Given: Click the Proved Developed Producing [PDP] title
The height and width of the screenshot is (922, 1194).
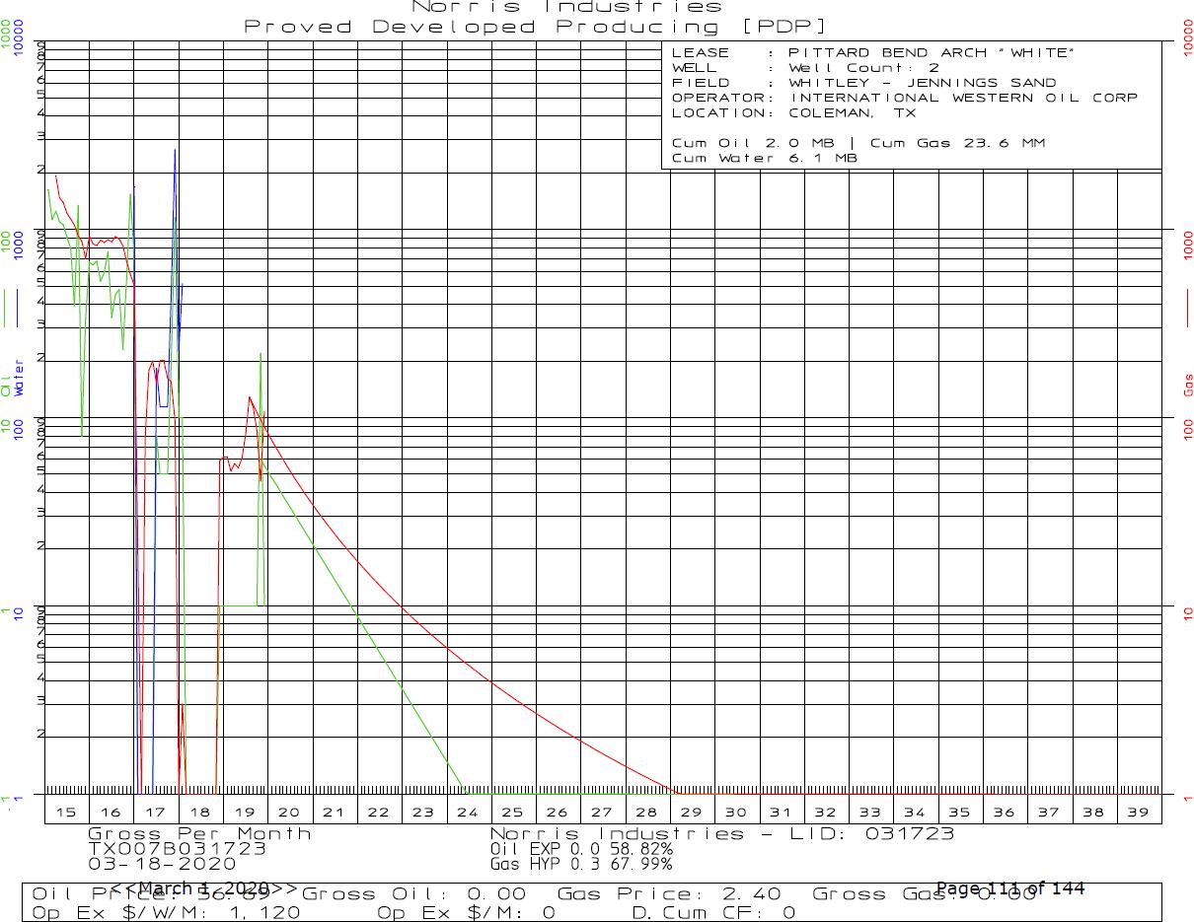Looking at the screenshot, I should pyautogui.click(x=536, y=27).
